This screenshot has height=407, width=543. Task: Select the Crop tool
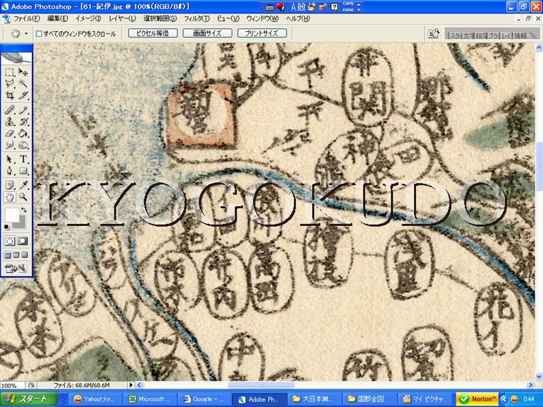(x=10, y=95)
